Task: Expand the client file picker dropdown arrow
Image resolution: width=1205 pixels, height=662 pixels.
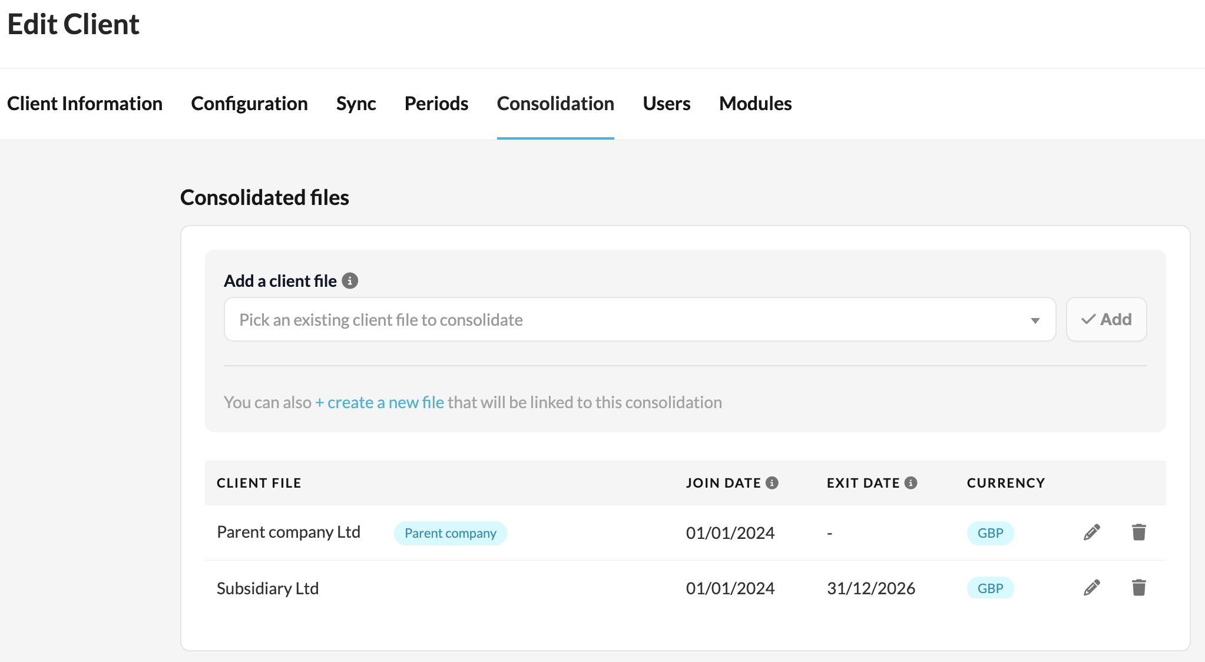Action: point(1035,320)
